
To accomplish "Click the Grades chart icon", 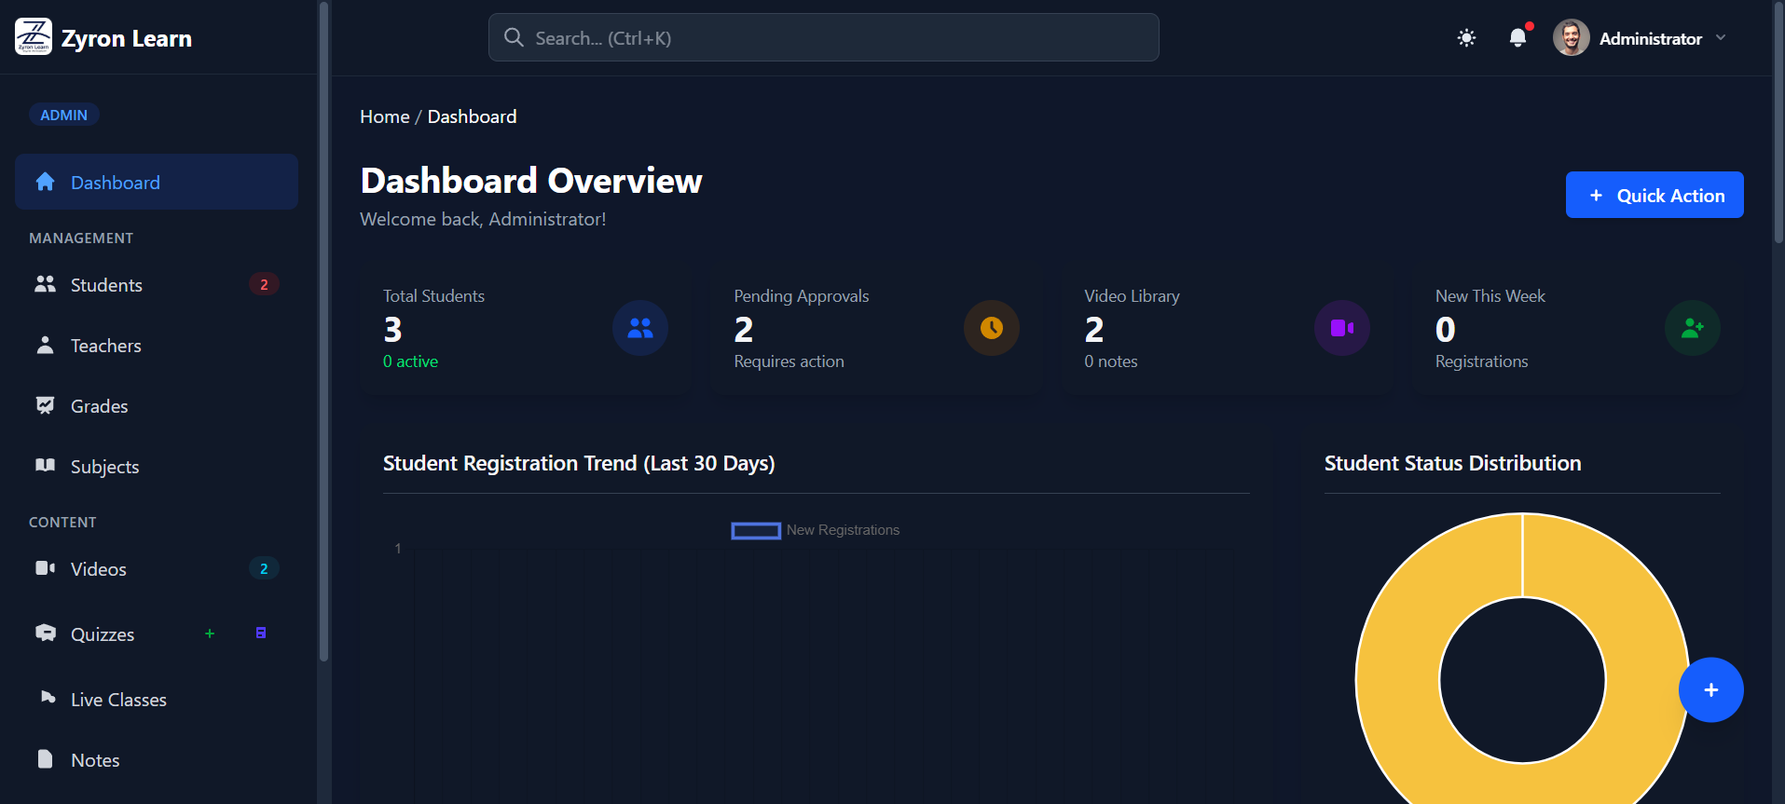I will [45, 405].
